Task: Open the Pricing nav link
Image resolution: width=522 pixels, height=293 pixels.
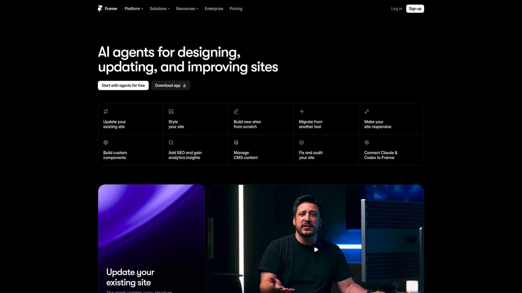Action: click(236, 9)
